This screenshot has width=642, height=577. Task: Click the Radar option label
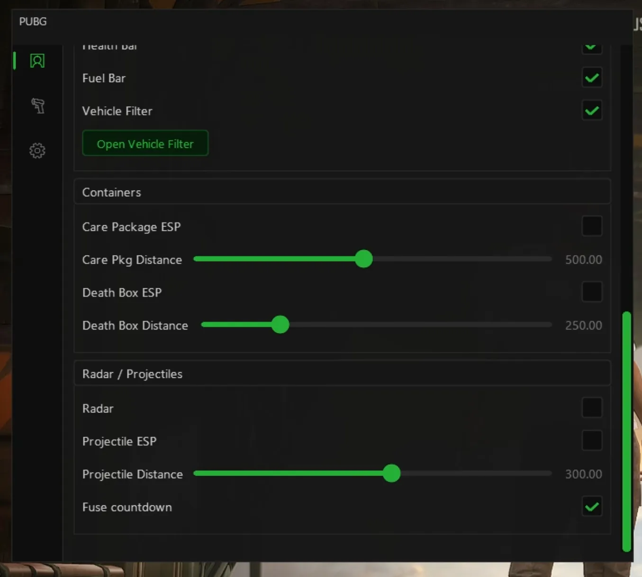tap(98, 409)
